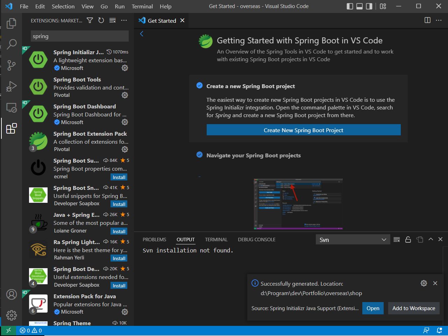Select the Spring Boot Tools extension entry
This screenshot has width=448, height=336.
coord(78,87)
